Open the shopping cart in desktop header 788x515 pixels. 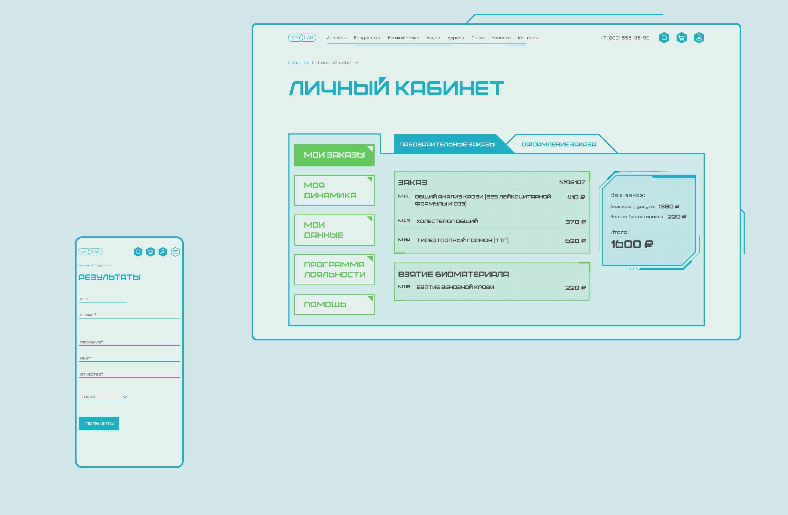(681, 38)
